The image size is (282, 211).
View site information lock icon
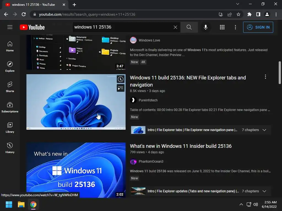click(35, 14)
